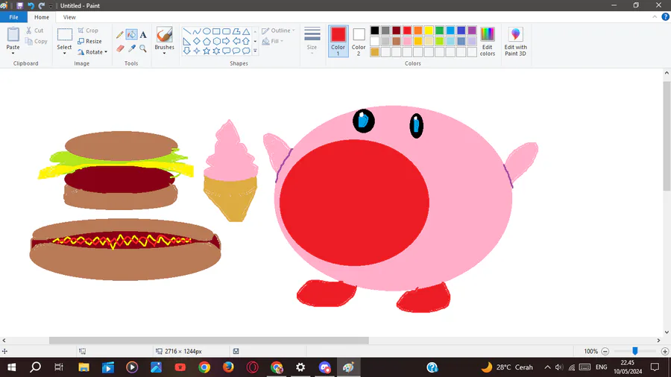This screenshot has height=377, width=671.
Task: Collapse the ribbon with the chevron
Action: [655, 17]
